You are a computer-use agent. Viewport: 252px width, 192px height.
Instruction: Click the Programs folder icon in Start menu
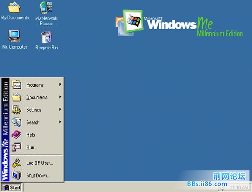[16, 84]
